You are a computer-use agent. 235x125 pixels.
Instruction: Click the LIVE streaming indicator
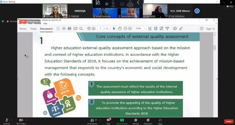[x=22, y=21]
